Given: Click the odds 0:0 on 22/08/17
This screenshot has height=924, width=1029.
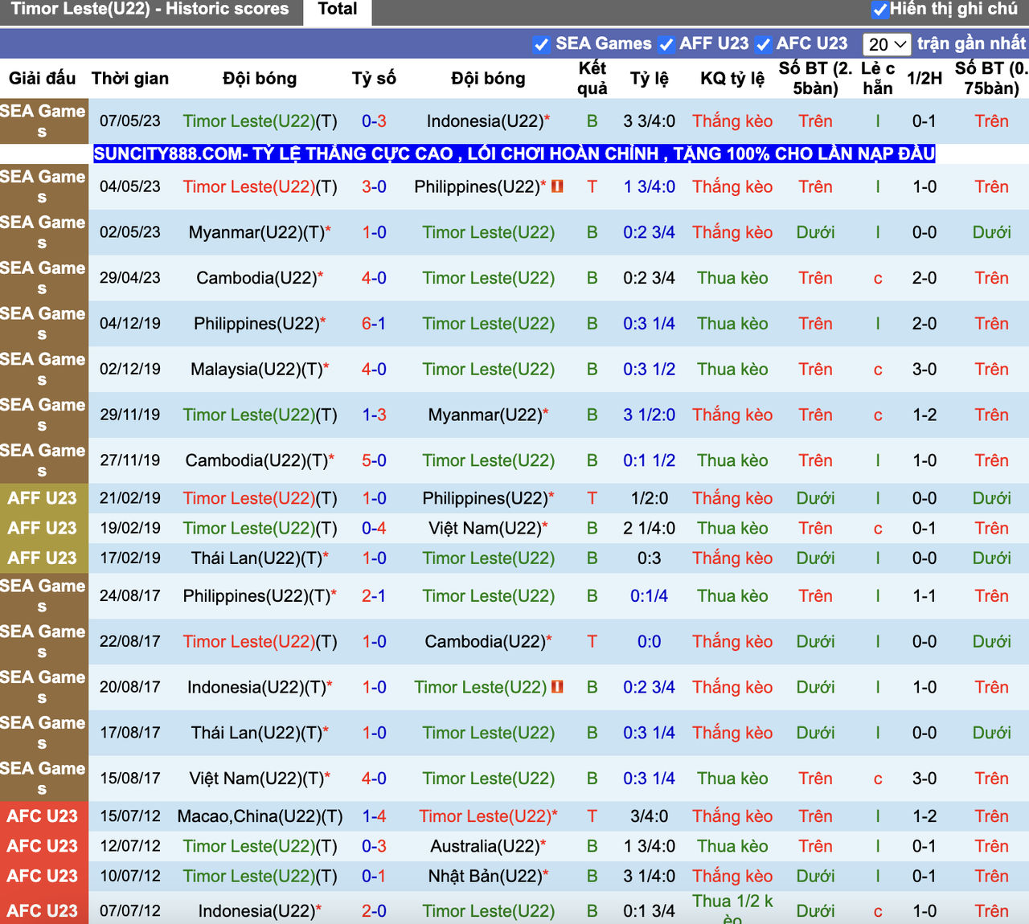Looking at the screenshot, I should coord(650,642).
